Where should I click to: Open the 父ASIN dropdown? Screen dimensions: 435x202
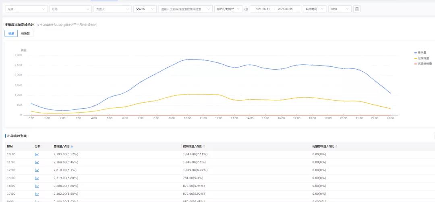145,9
